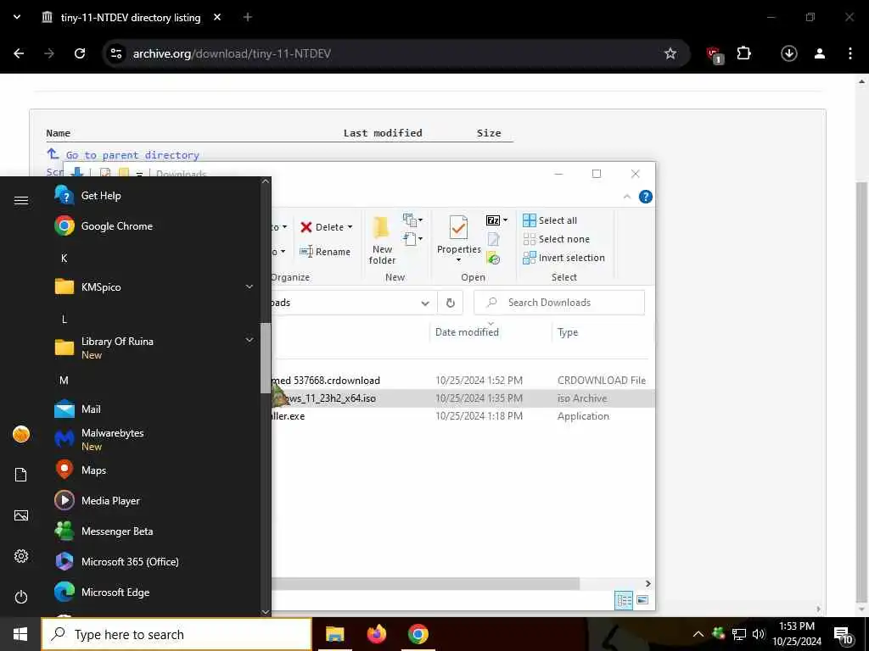The image size is (869, 651).
Task: Open Chrome downloads arrow icon
Action: click(788, 53)
